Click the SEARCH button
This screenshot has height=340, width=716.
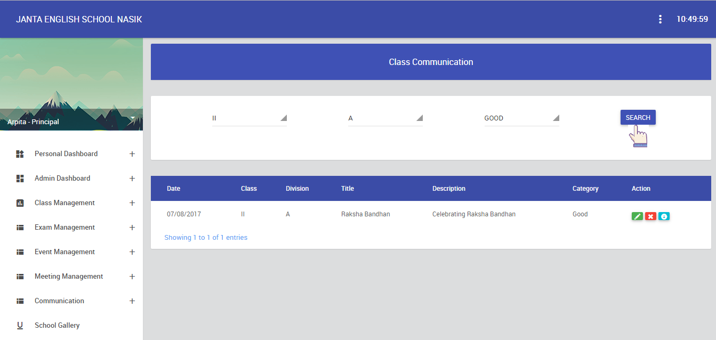638,117
